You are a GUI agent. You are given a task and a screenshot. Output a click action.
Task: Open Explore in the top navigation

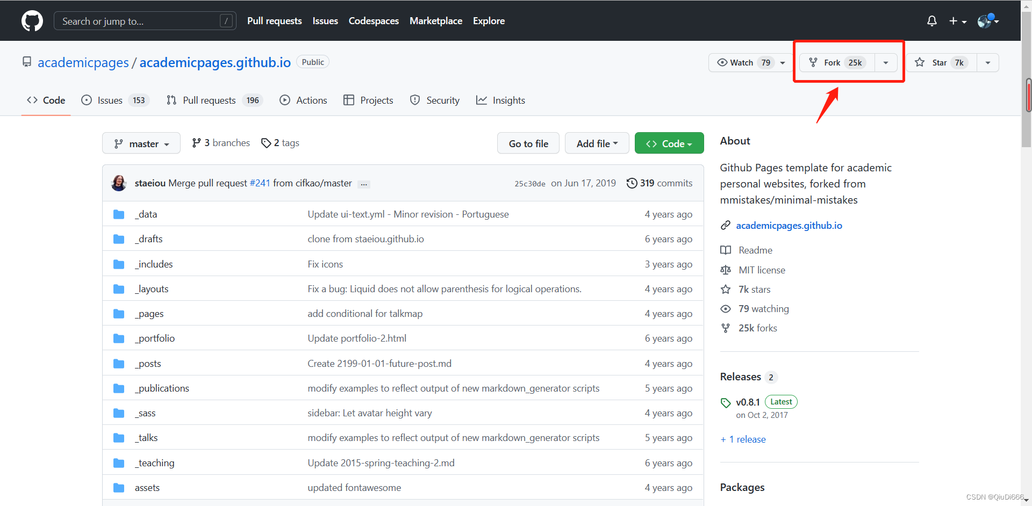pos(489,21)
